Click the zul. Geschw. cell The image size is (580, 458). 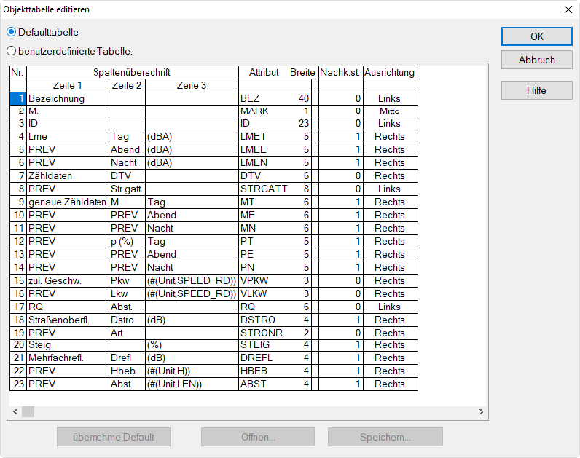(x=68, y=280)
